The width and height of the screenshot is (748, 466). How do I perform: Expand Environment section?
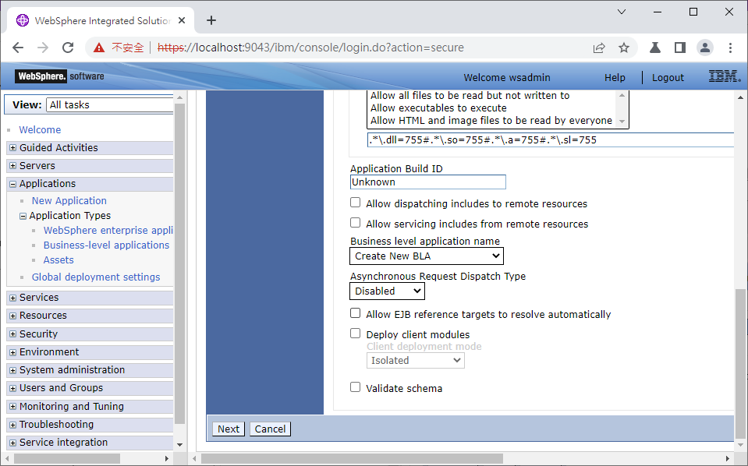(13, 352)
